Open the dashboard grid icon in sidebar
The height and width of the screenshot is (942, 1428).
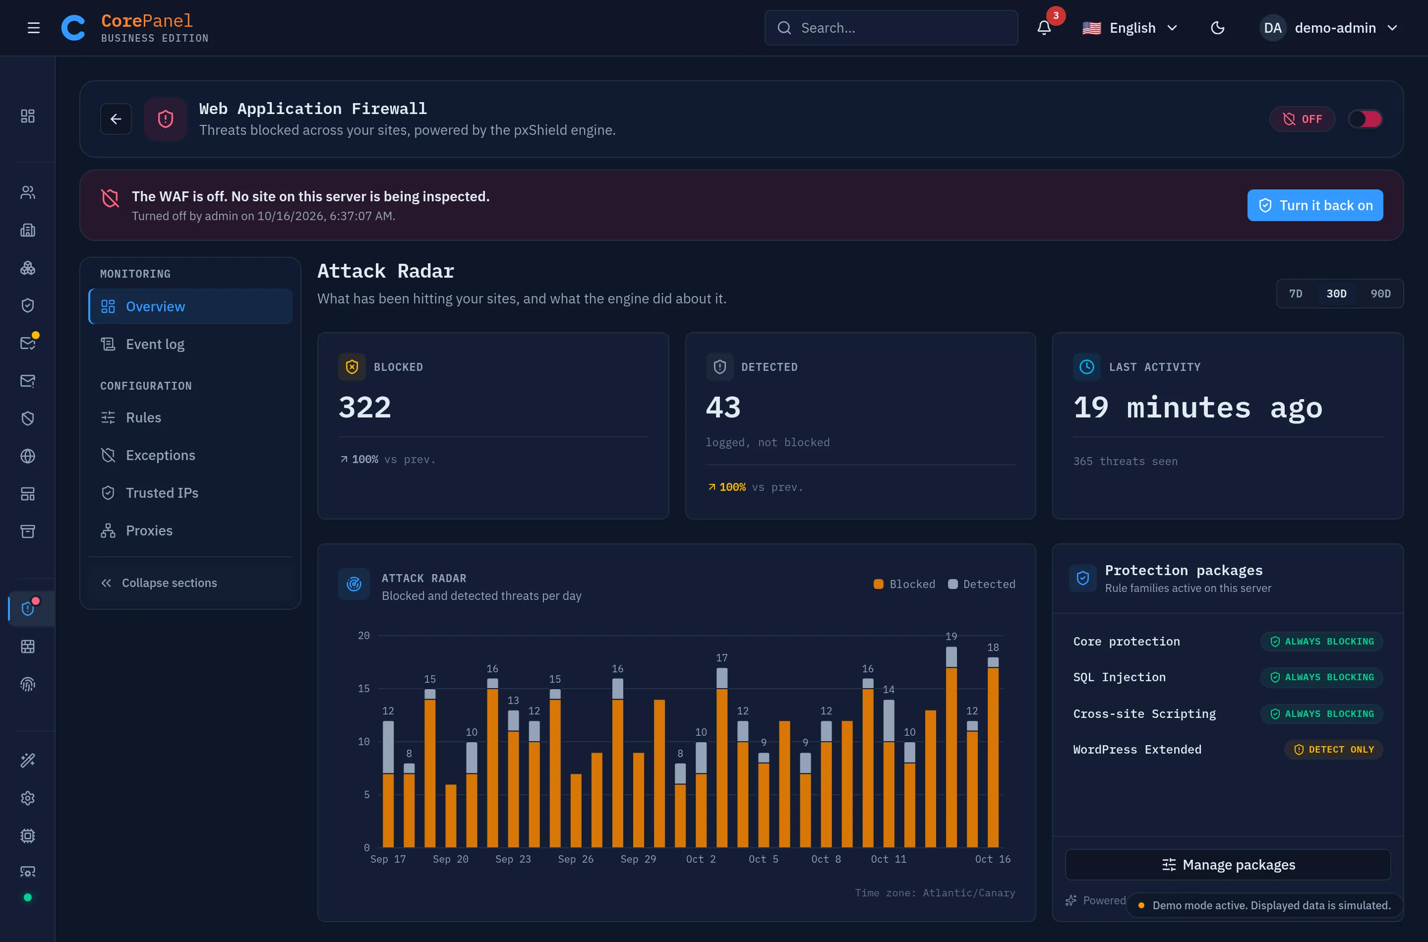(28, 116)
